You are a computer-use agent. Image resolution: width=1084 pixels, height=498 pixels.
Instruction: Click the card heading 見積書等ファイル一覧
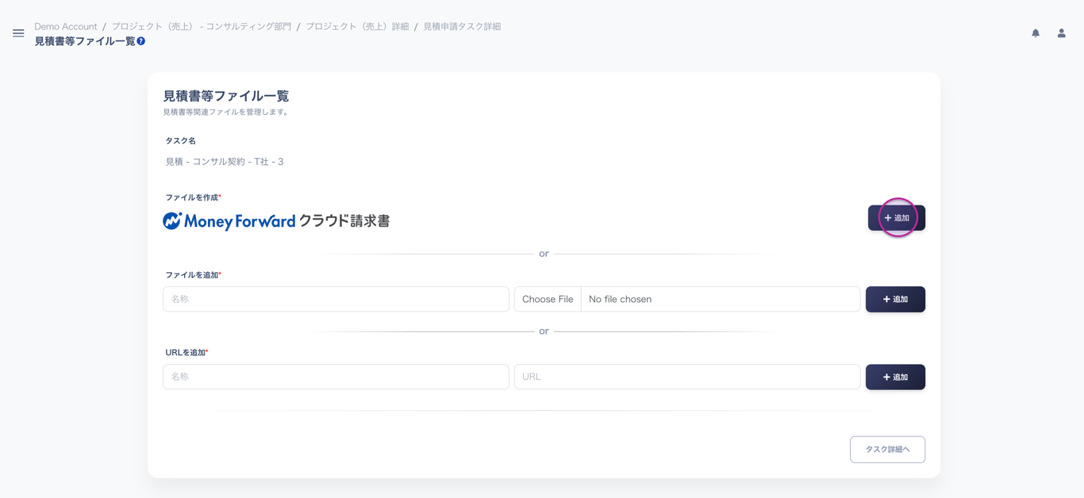coord(226,96)
